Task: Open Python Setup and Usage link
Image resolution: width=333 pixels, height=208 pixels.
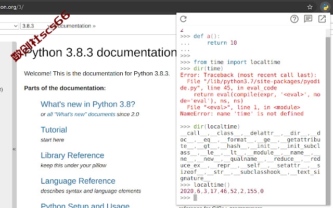Action: tap(85, 205)
